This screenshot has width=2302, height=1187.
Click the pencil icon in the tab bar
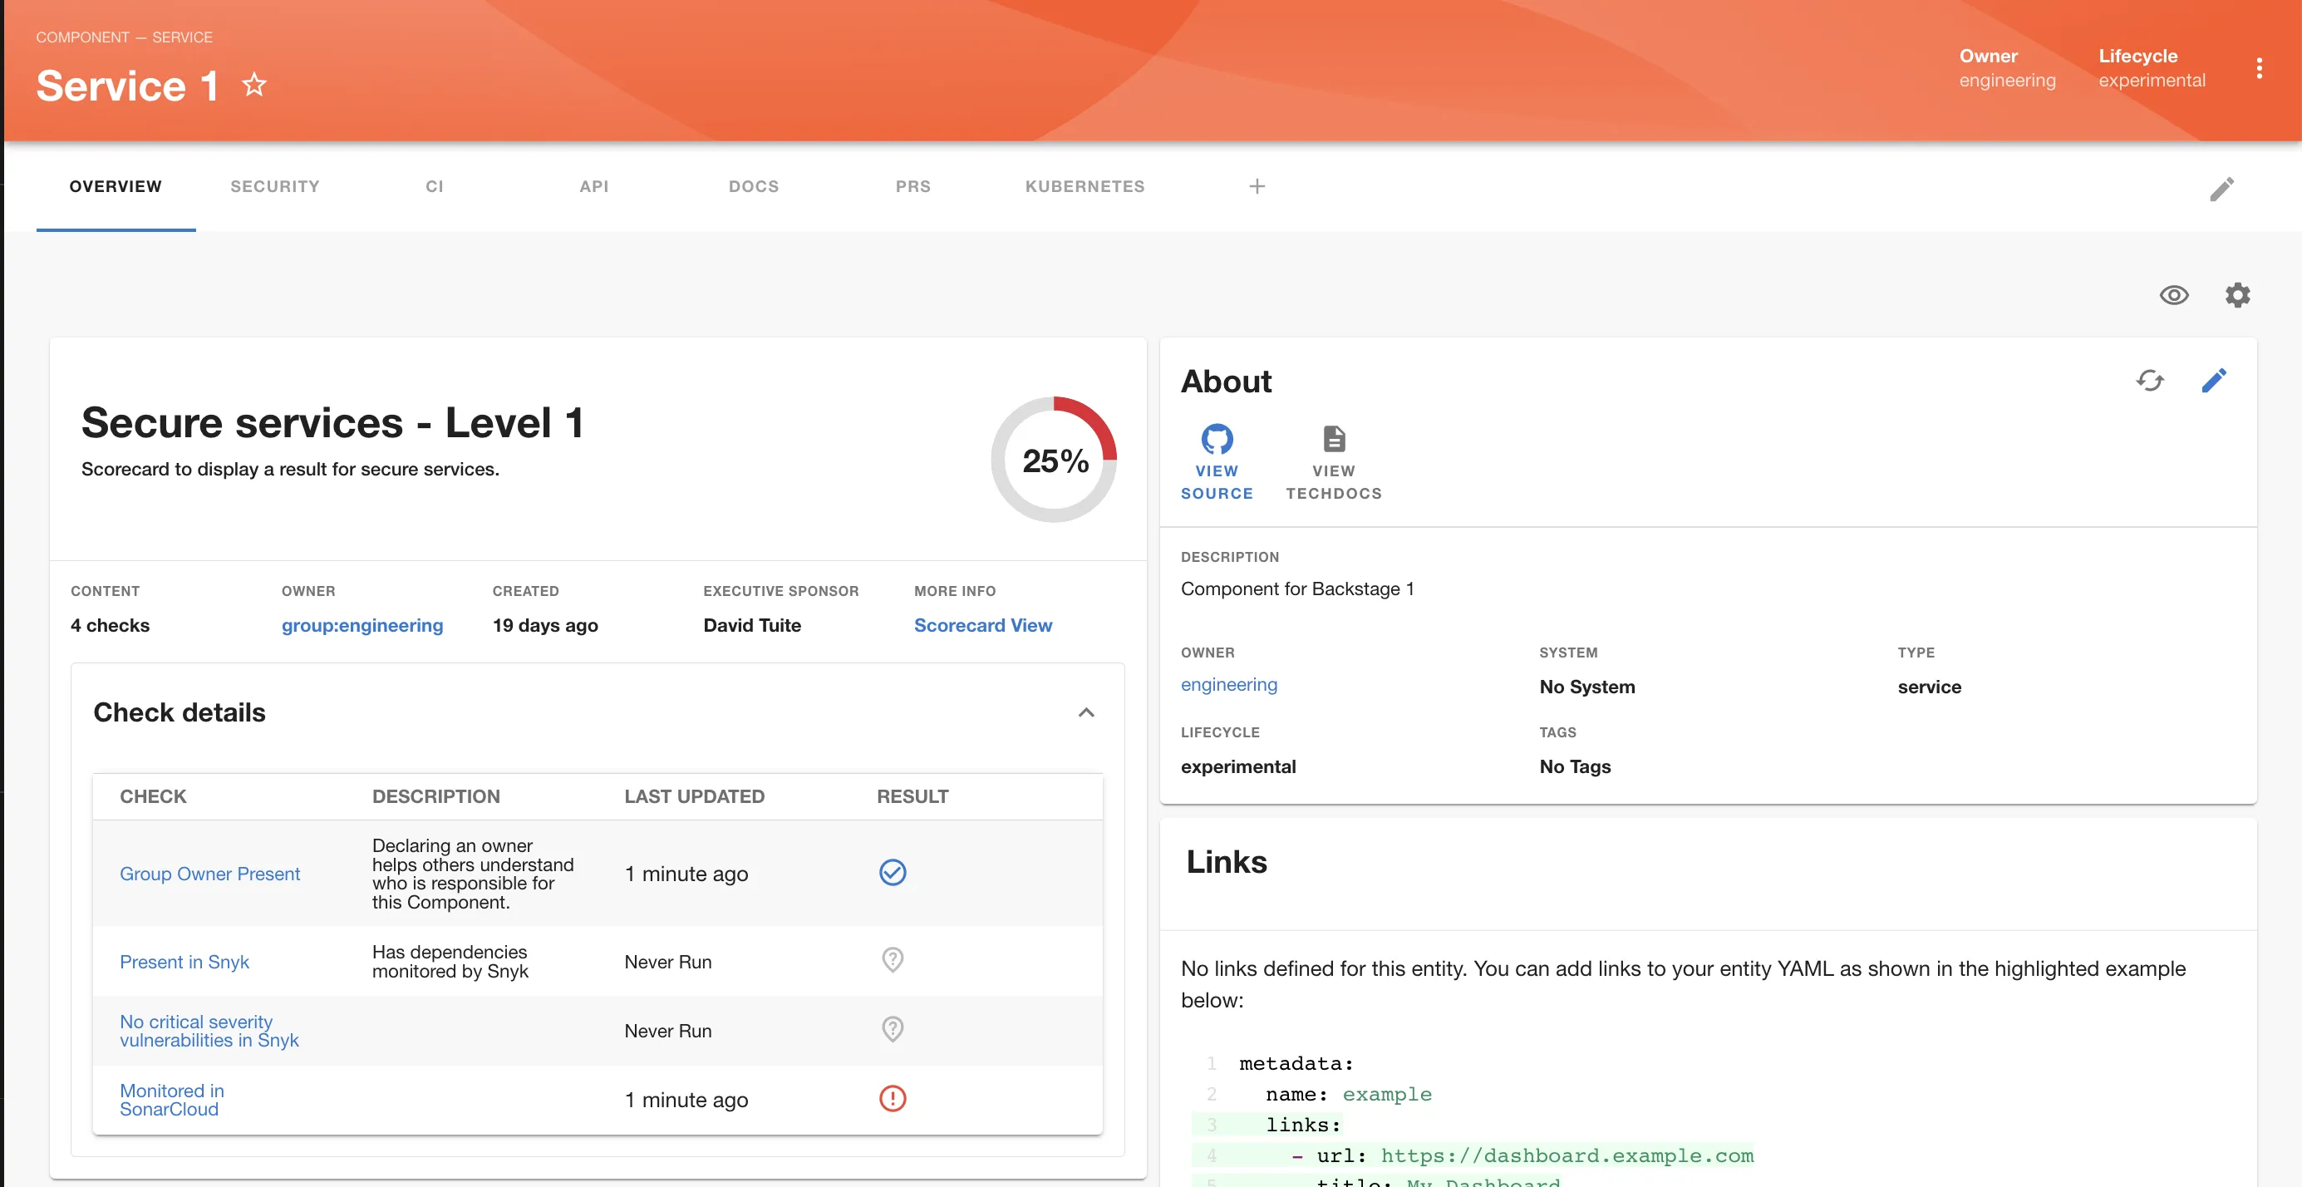pos(2221,189)
